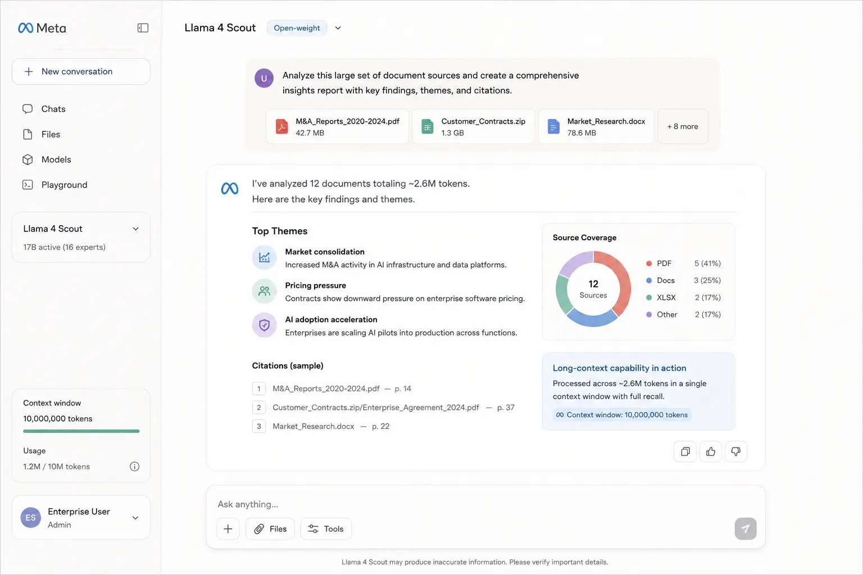Click the AI adoption shield icon

pos(264,325)
